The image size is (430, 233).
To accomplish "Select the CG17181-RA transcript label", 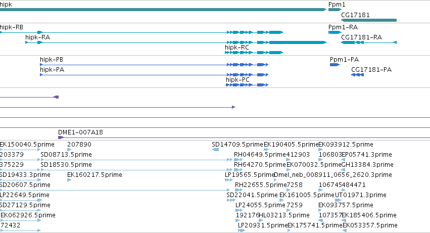I will (361, 37).
